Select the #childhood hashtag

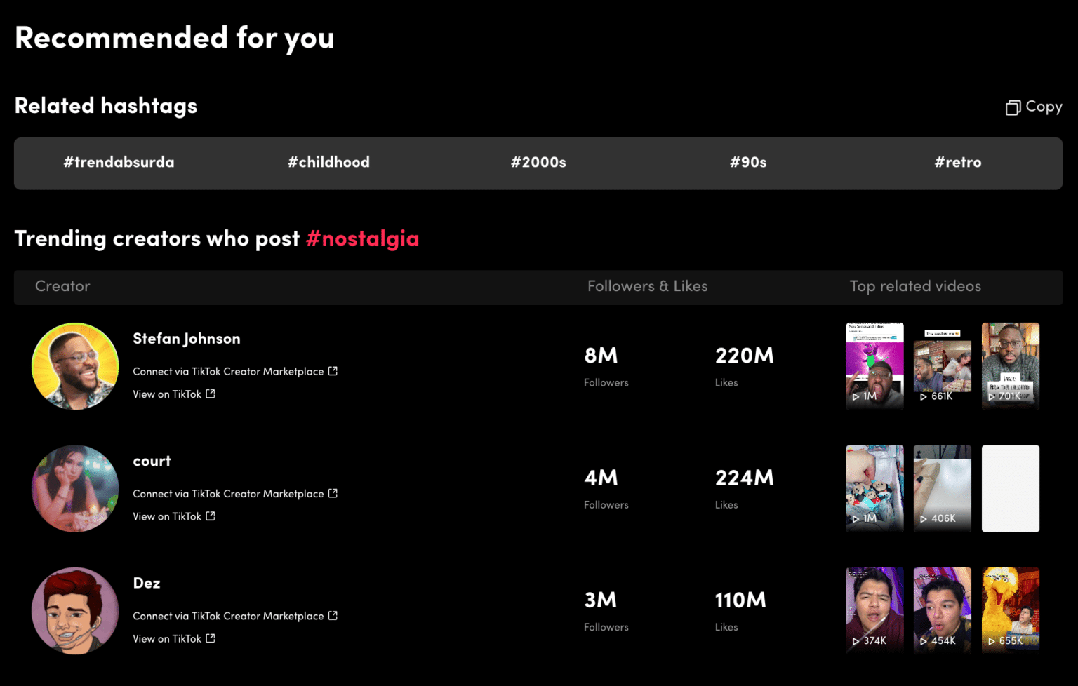pyautogui.click(x=328, y=163)
